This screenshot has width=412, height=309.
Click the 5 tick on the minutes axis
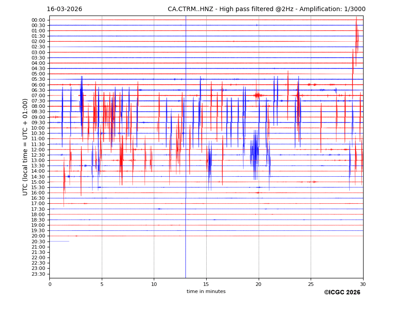pyautogui.click(x=102, y=284)
